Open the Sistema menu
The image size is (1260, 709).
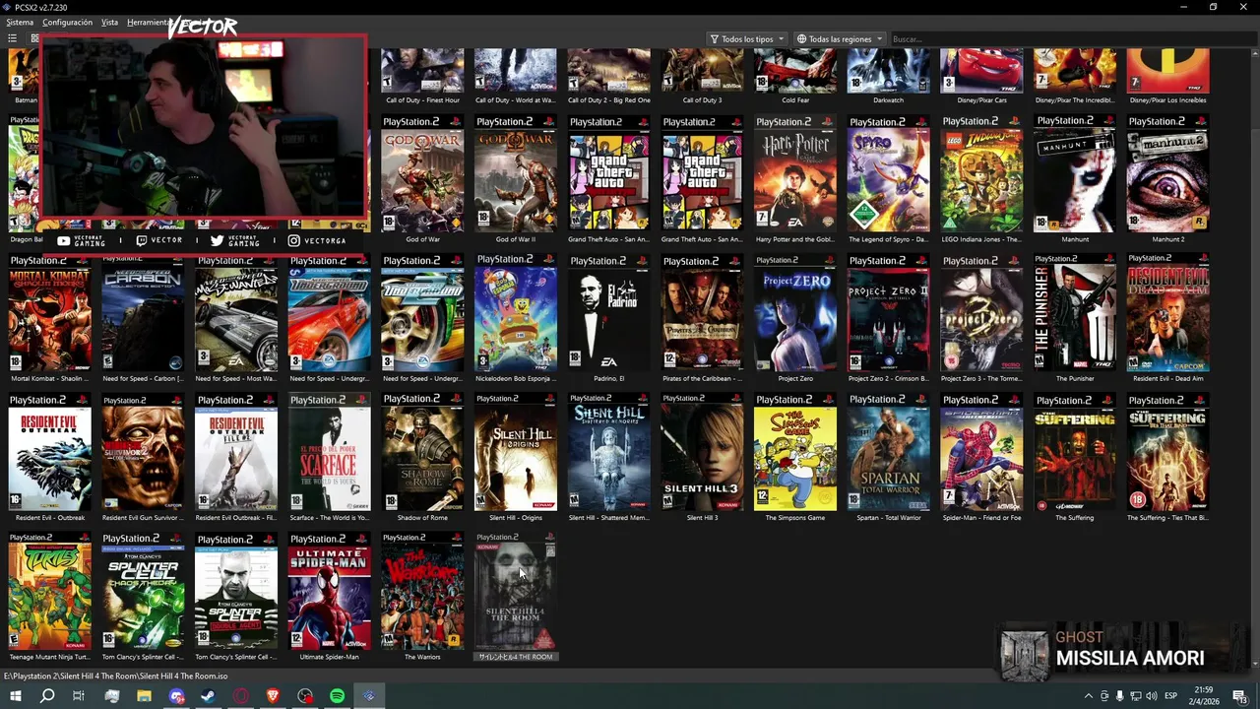(x=19, y=22)
